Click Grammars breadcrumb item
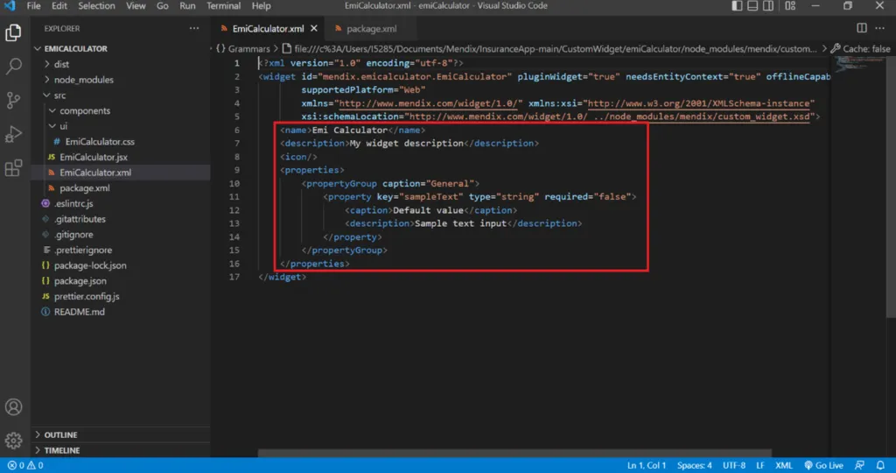The width and height of the screenshot is (896, 473). point(243,49)
